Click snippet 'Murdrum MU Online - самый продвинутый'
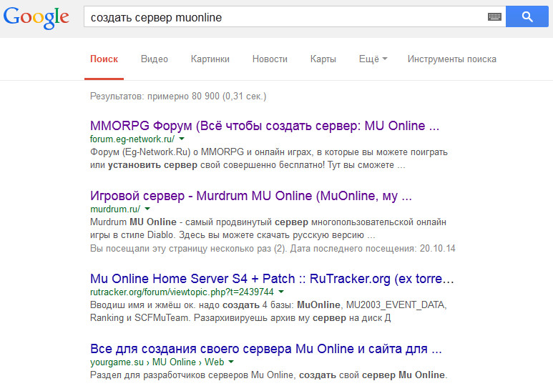This screenshot has width=553, height=386. tap(268, 229)
